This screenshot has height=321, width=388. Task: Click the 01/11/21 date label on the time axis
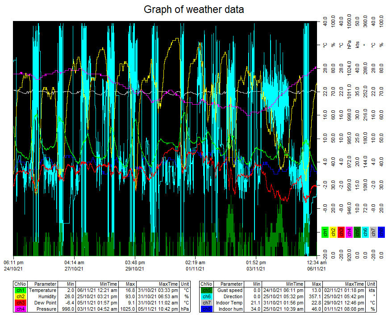click(x=195, y=269)
